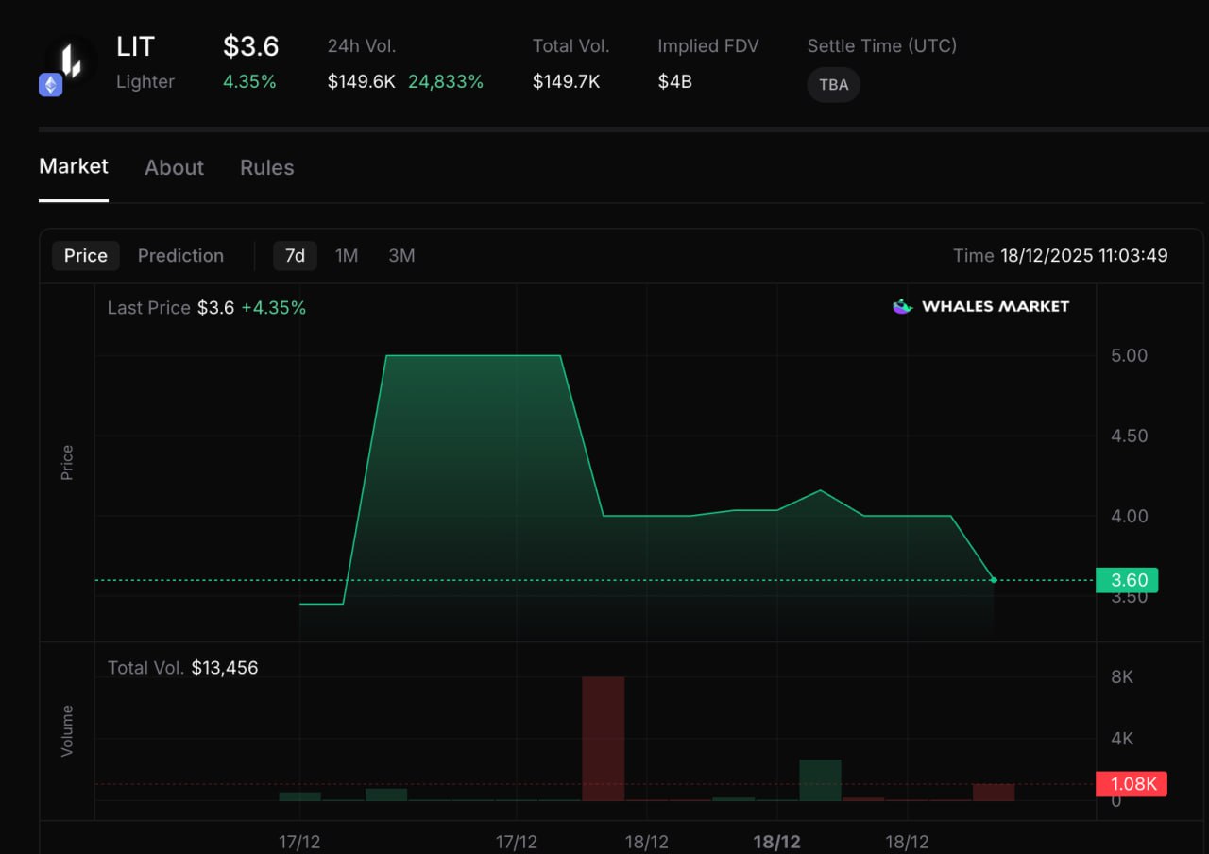Click the tallest red volume bar

[603, 737]
